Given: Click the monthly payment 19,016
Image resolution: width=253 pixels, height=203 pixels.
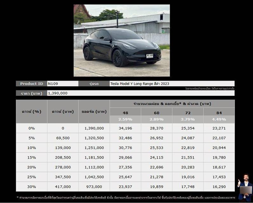Looking at the screenshot, I should 188,177.
